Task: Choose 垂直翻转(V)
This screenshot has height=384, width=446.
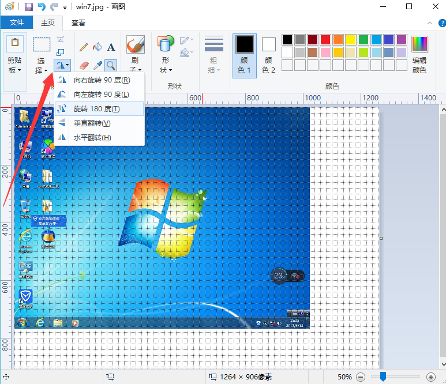Action: tap(99, 123)
